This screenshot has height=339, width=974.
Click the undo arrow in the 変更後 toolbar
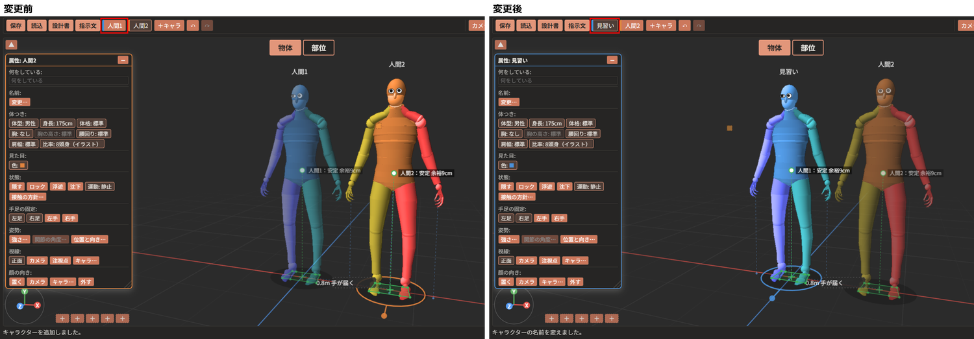pyautogui.click(x=684, y=26)
